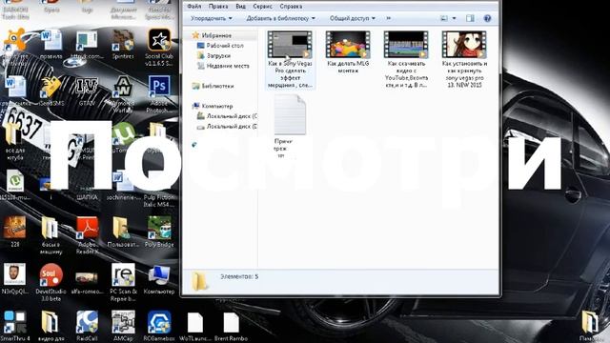Open the Adobe Reader shortcut
The height and width of the screenshot is (343, 610).
point(87,235)
